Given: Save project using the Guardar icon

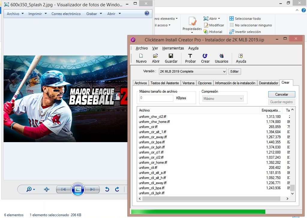Looking at the screenshot, I should [171, 58].
